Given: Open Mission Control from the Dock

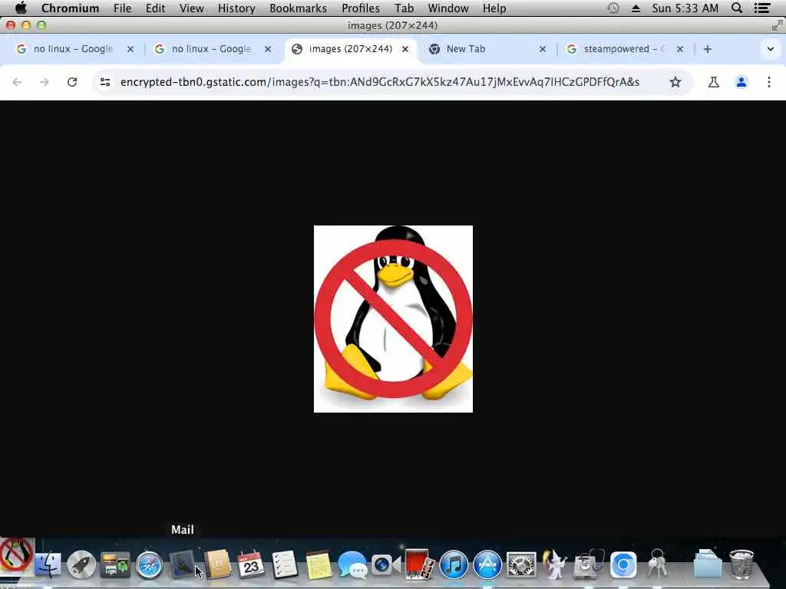Looking at the screenshot, I should [115, 565].
